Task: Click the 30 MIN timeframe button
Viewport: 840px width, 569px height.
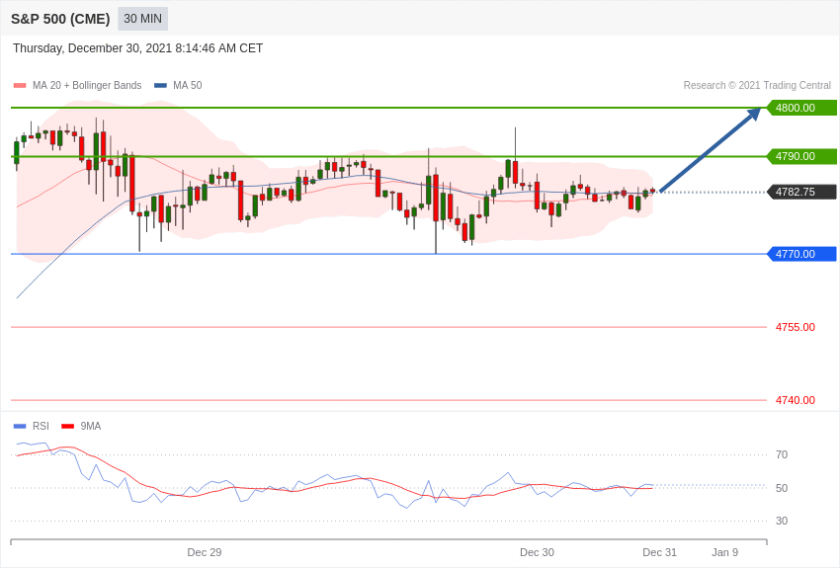Action: [x=142, y=19]
